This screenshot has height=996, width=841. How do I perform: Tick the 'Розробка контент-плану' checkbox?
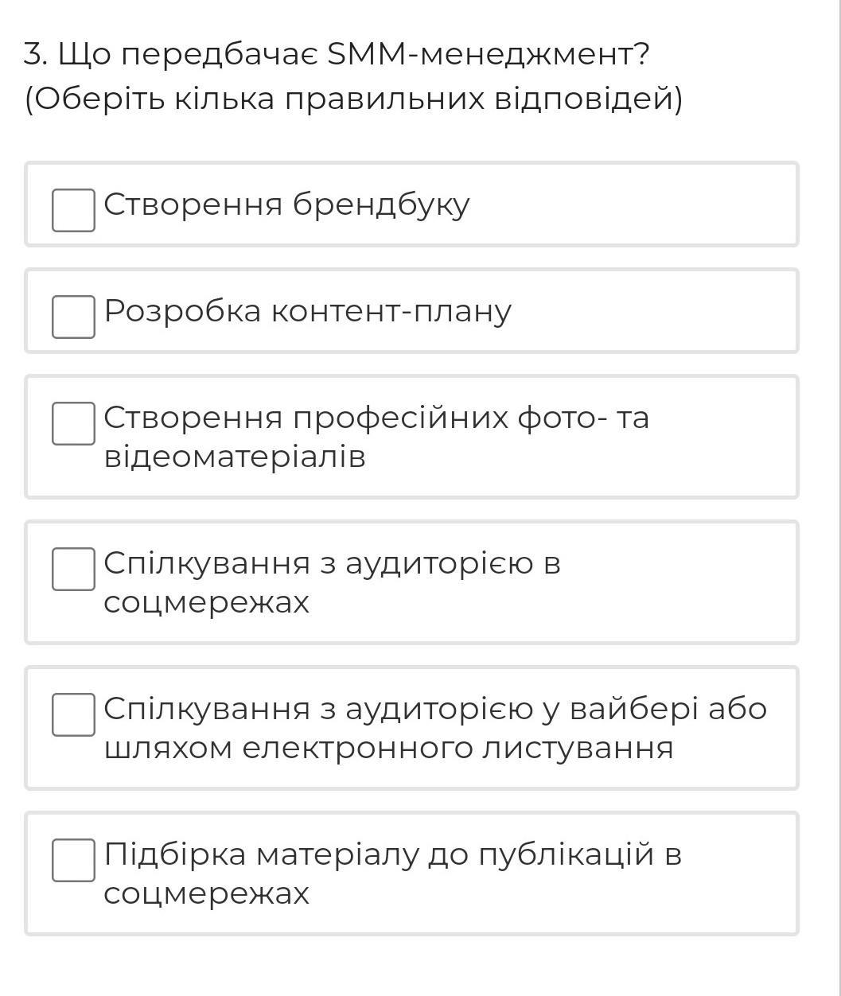click(x=73, y=317)
